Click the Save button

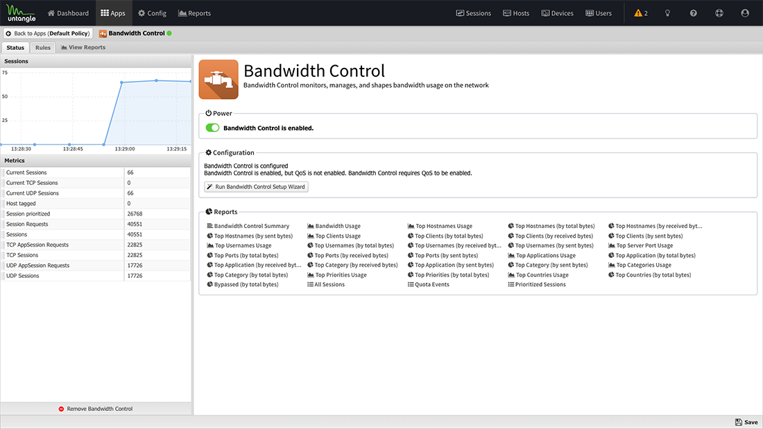click(x=746, y=422)
